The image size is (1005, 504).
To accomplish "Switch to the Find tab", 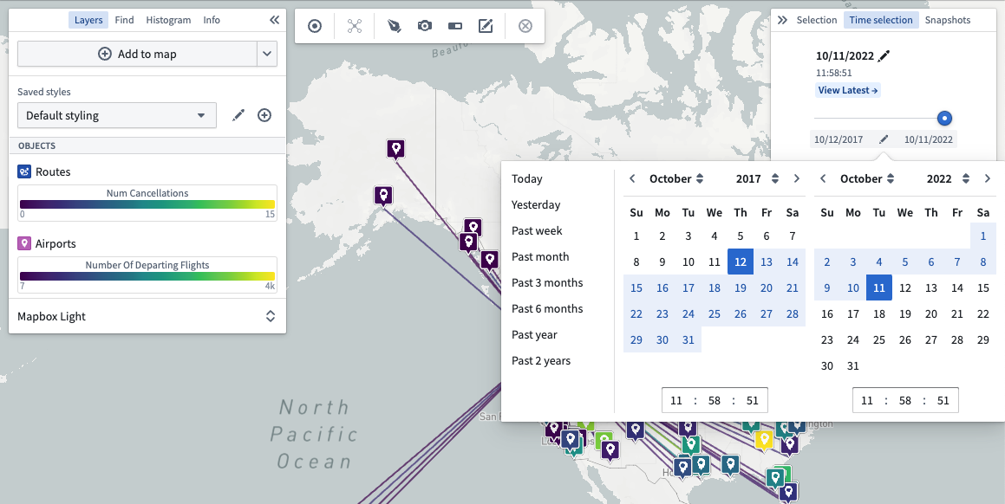I will [x=124, y=20].
